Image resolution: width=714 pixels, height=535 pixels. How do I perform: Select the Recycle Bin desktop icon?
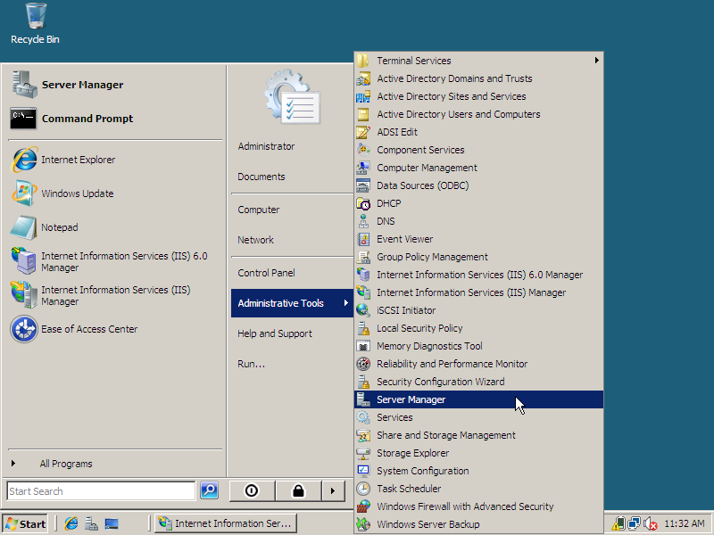35,24
